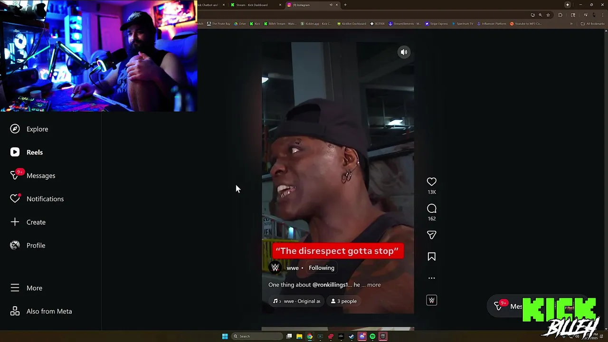
Task: Save the reel with bookmark icon
Action: (431, 257)
